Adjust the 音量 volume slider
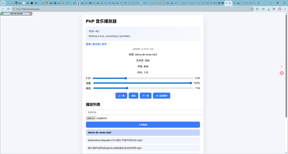The width and height of the screenshot is (288, 154). click(x=143, y=83)
